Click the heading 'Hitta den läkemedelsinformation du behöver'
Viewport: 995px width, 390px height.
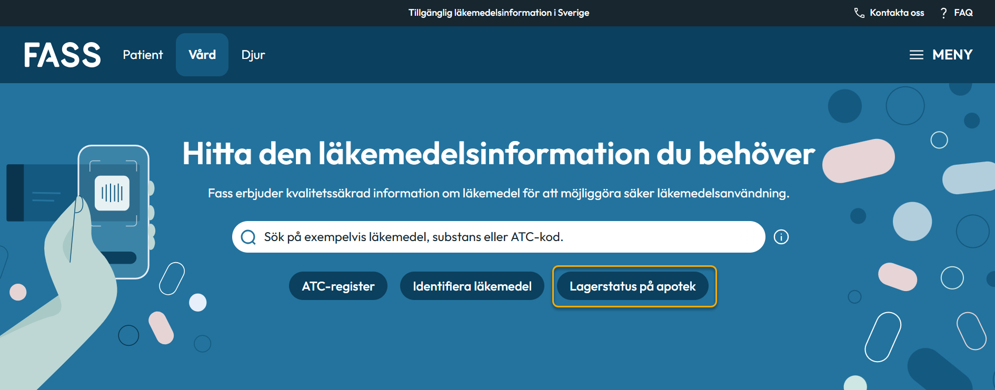click(x=499, y=154)
